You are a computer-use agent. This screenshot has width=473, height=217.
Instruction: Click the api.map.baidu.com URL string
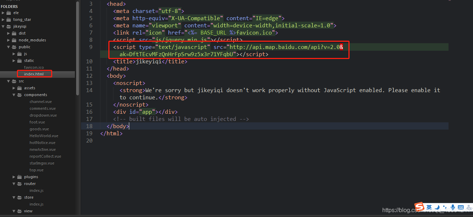tap(284, 47)
